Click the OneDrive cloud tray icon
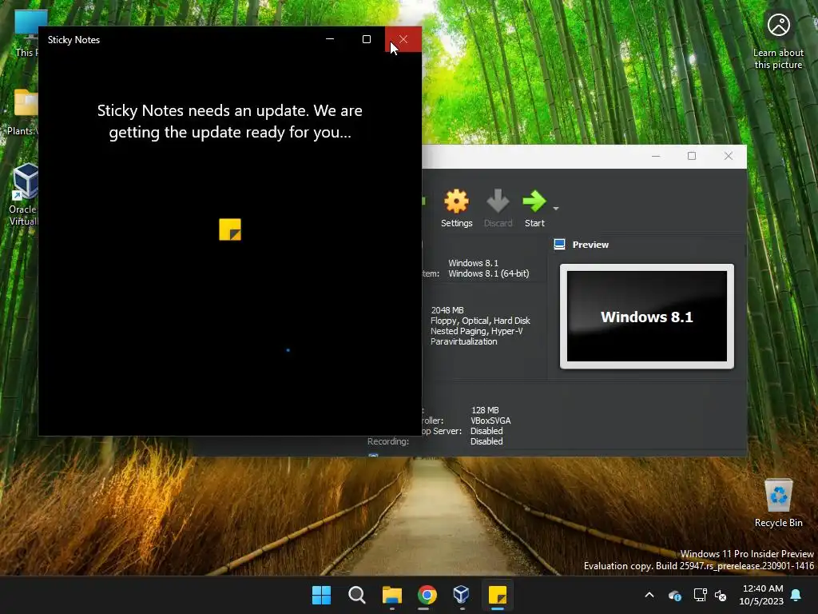Viewport: 818px width, 614px height. click(674, 595)
